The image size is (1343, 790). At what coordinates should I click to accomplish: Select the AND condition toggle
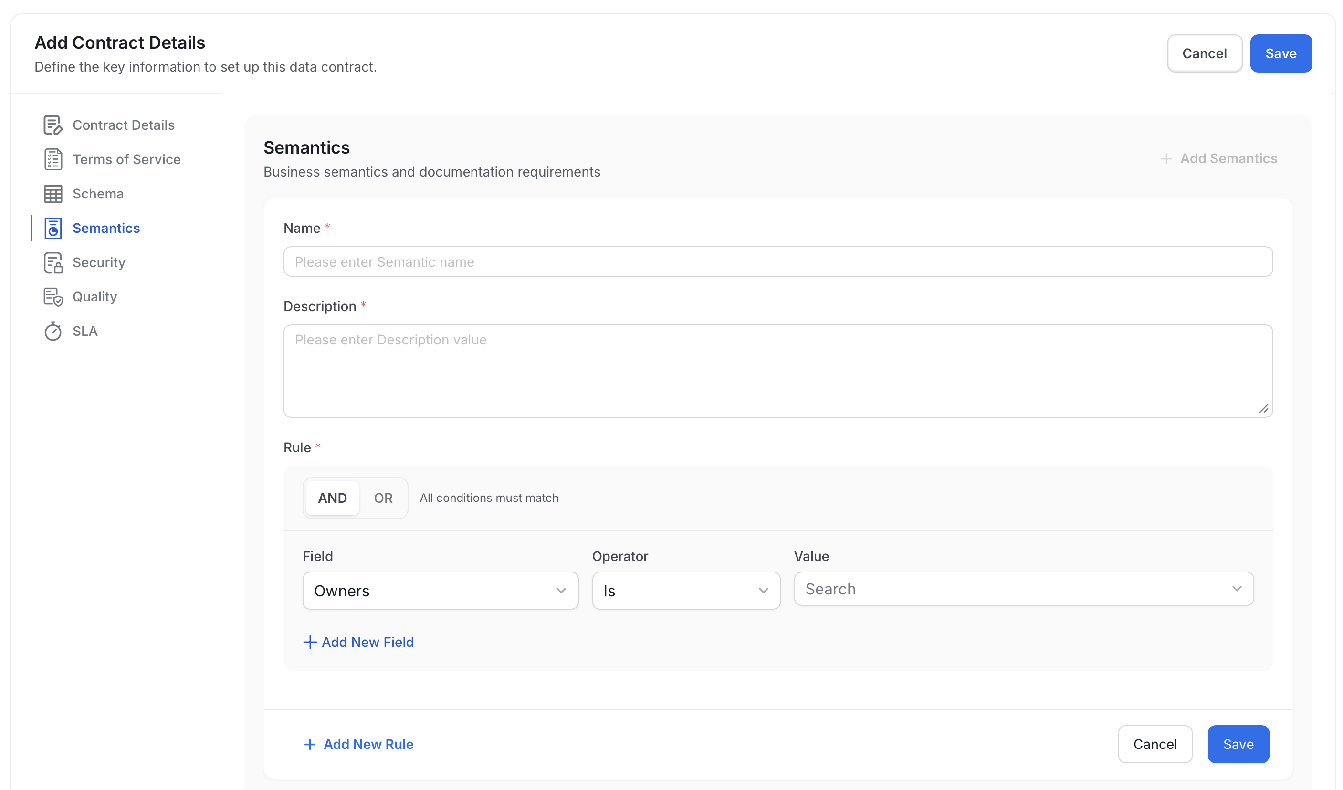pos(333,498)
